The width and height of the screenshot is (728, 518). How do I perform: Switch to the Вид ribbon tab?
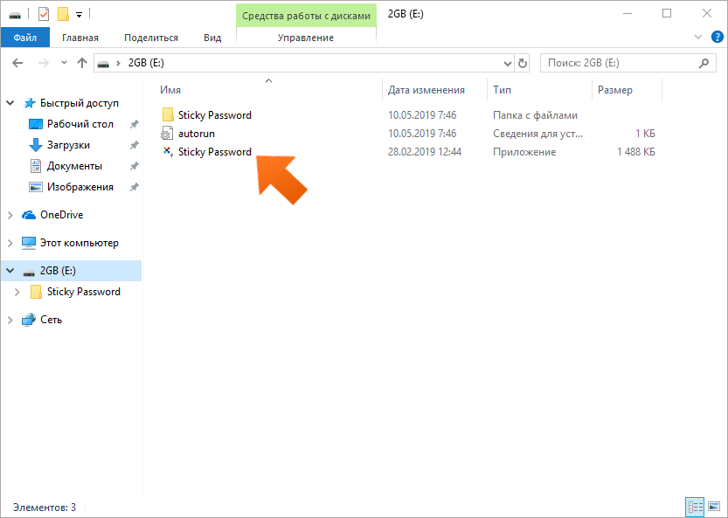coord(212,38)
